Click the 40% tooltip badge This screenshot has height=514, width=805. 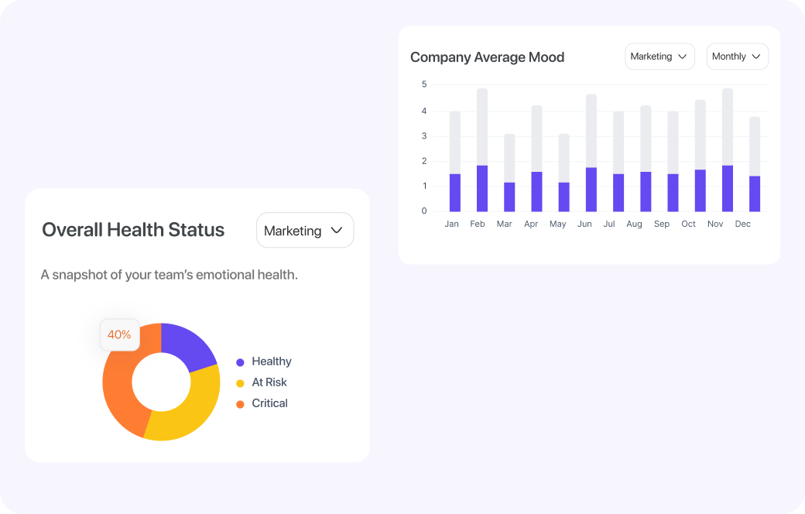point(119,335)
